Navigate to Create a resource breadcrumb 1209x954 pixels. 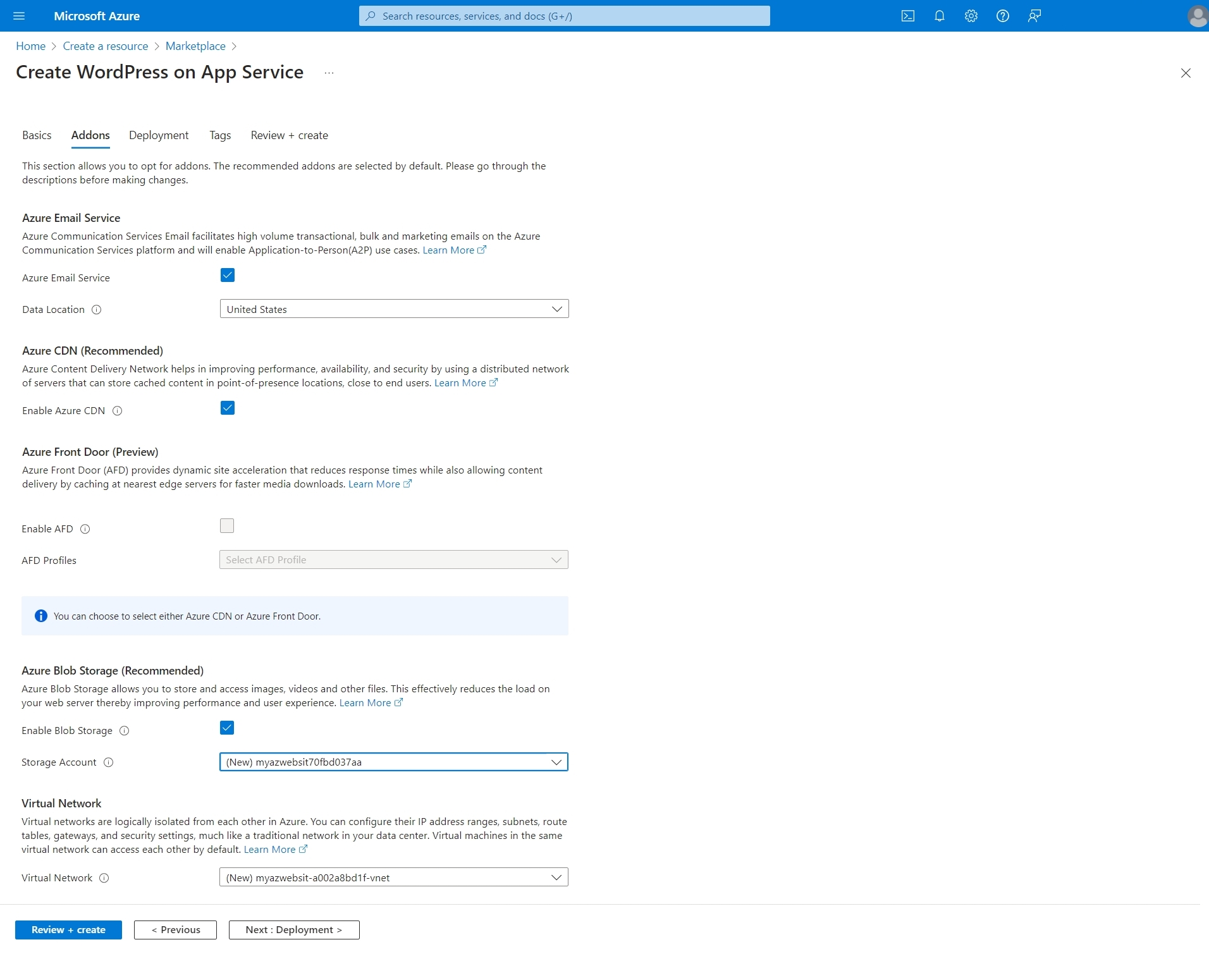click(106, 46)
